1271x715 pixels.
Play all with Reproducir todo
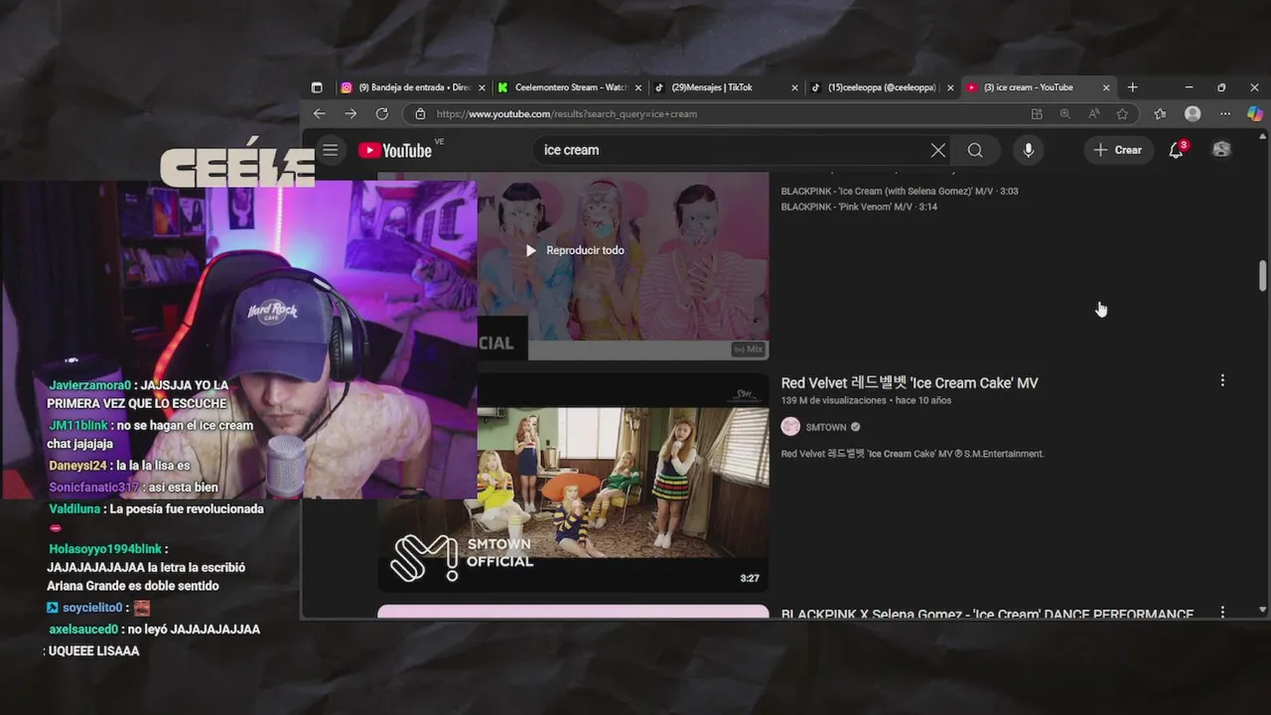[x=575, y=250]
